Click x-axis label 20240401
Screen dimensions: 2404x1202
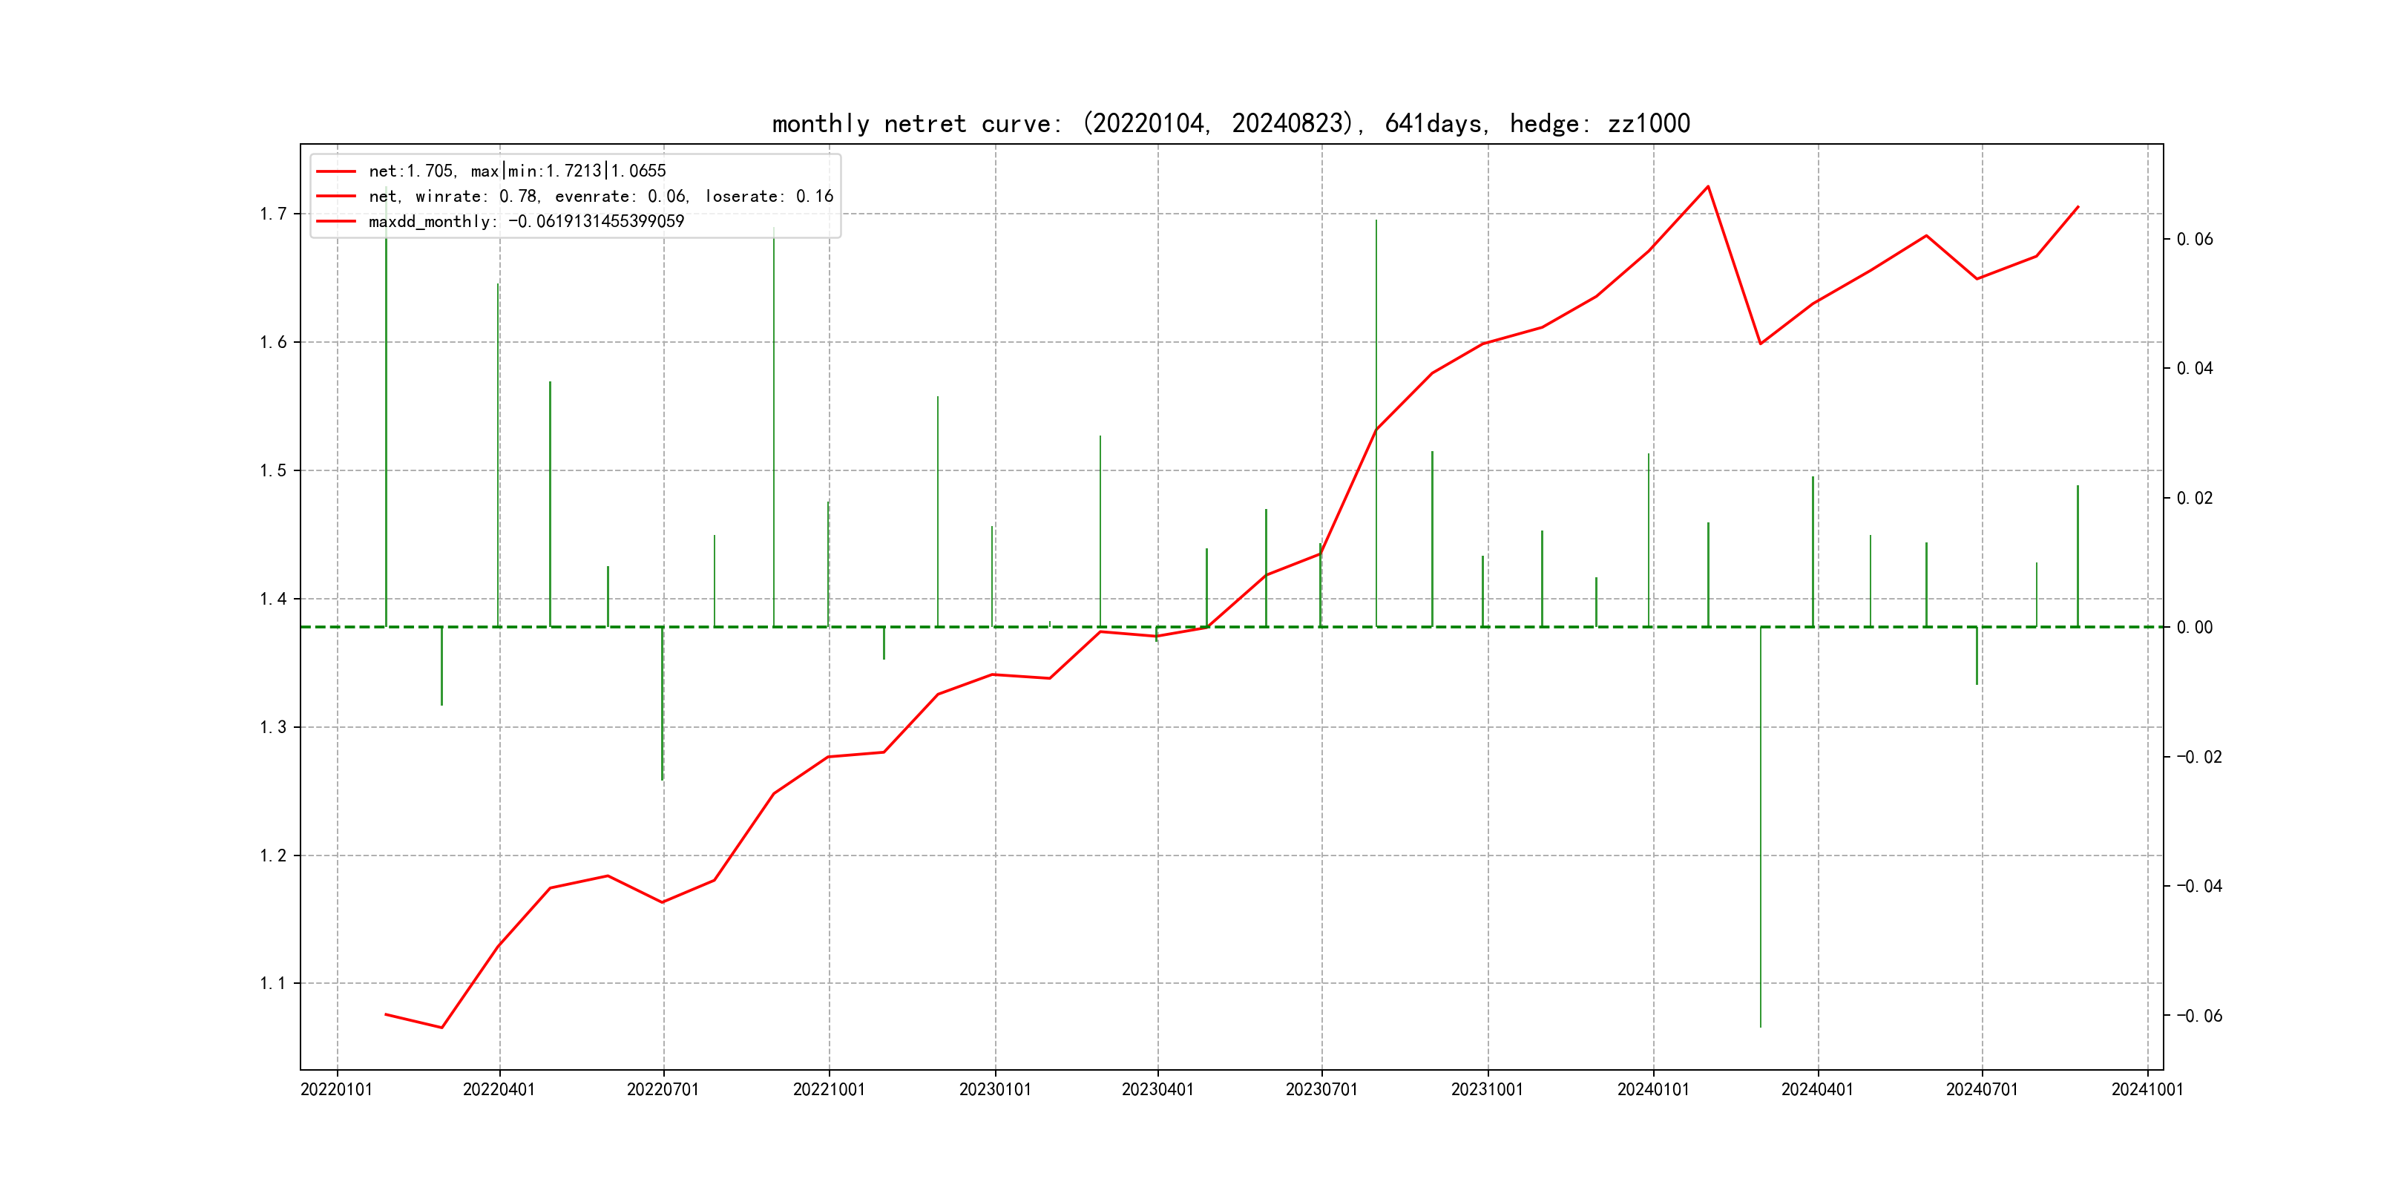tap(1817, 1089)
